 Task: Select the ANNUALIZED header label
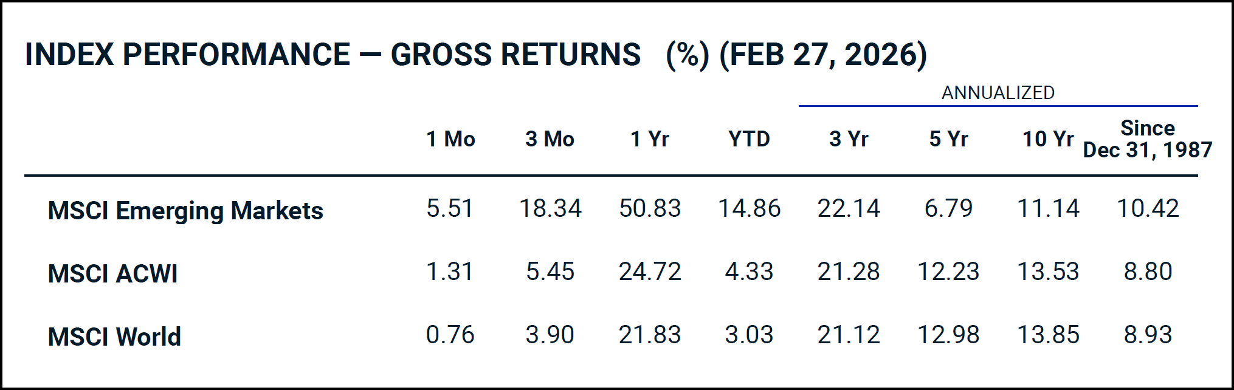pyautogui.click(x=998, y=93)
